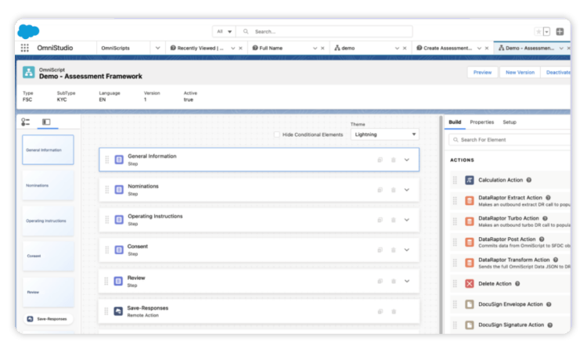This screenshot has height=352, width=587.
Task: Delete the Nominations step
Action: click(394, 189)
